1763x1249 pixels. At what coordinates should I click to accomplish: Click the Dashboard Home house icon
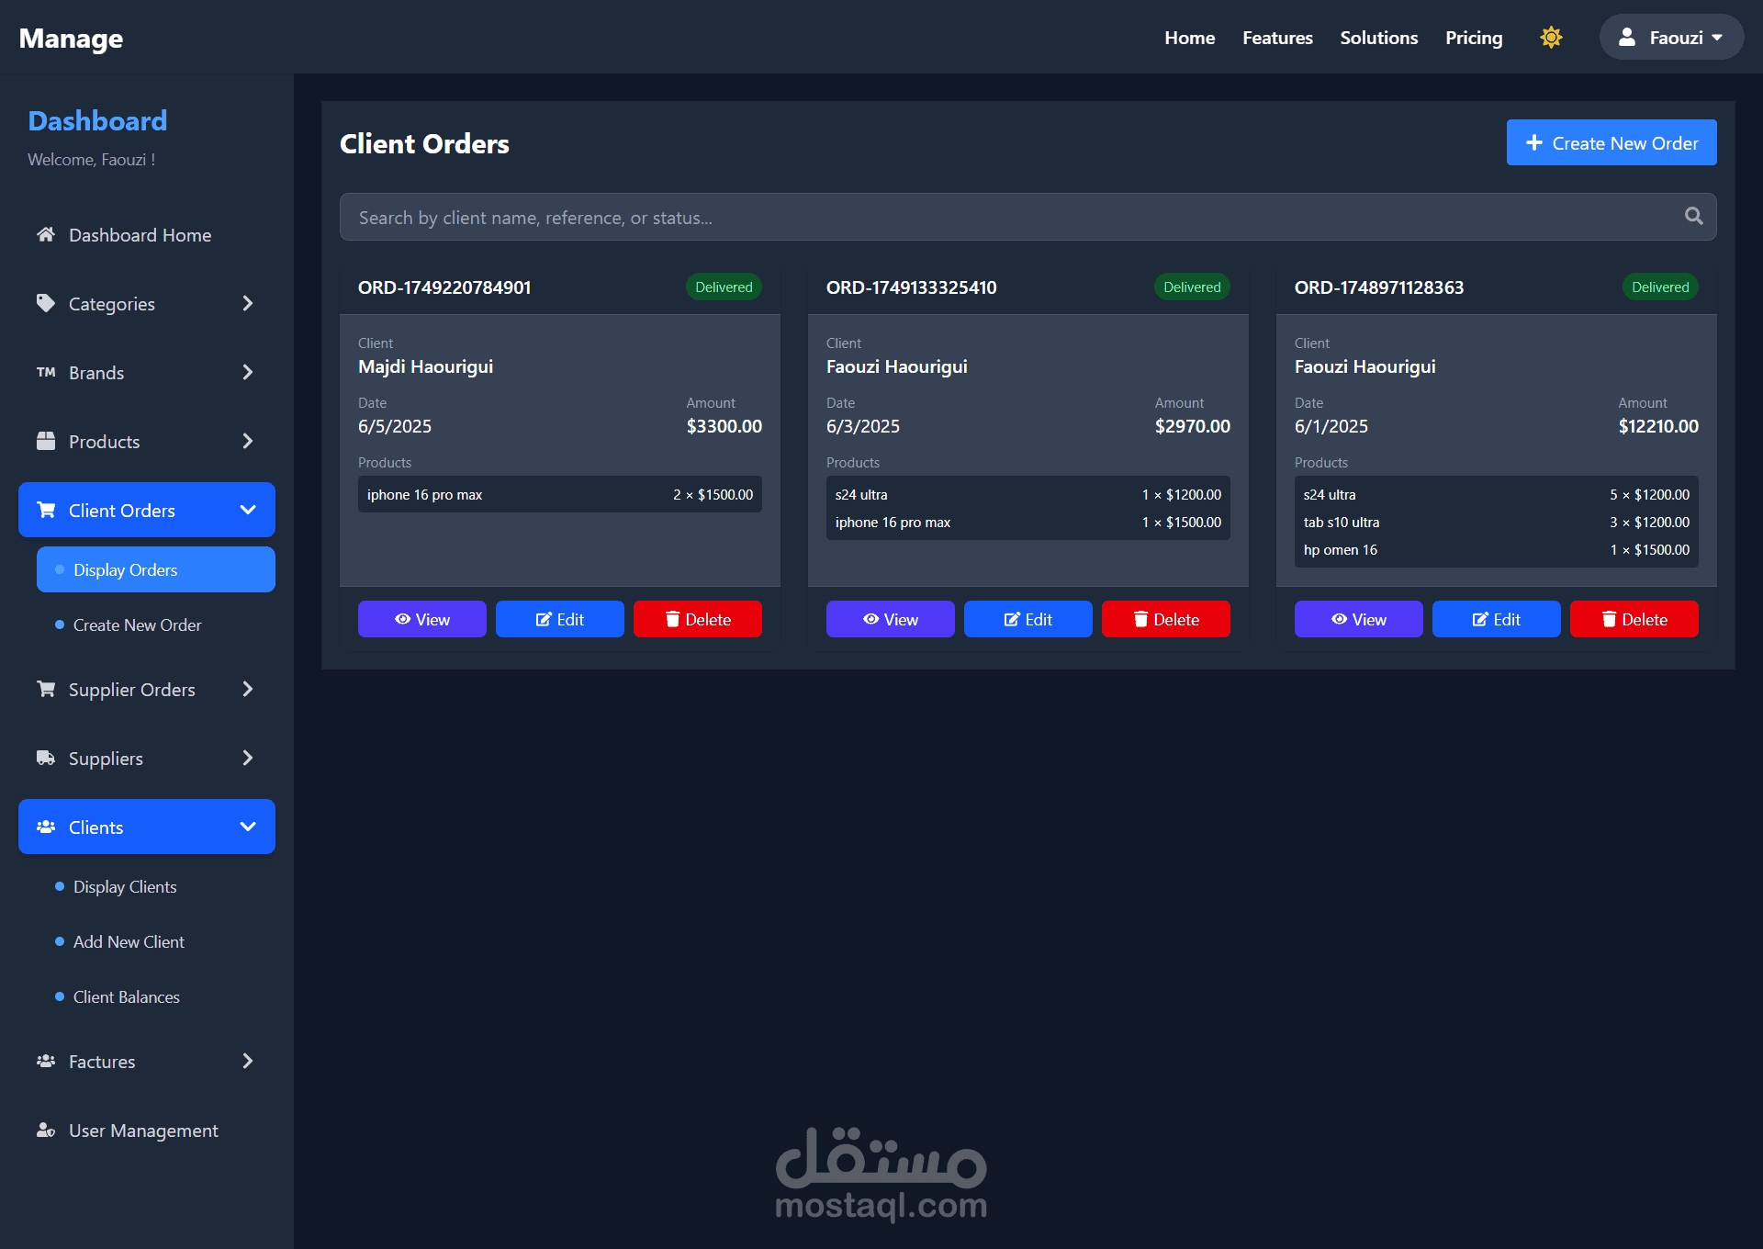[46, 235]
